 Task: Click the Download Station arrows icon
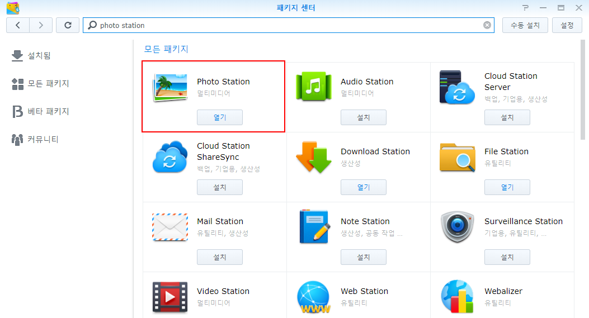(x=314, y=157)
